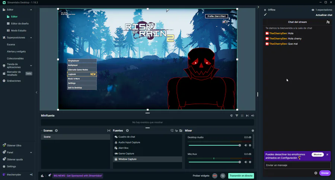Open scene transitions icon in Scenes header
This screenshot has width=335, height=180.
click(109, 131)
